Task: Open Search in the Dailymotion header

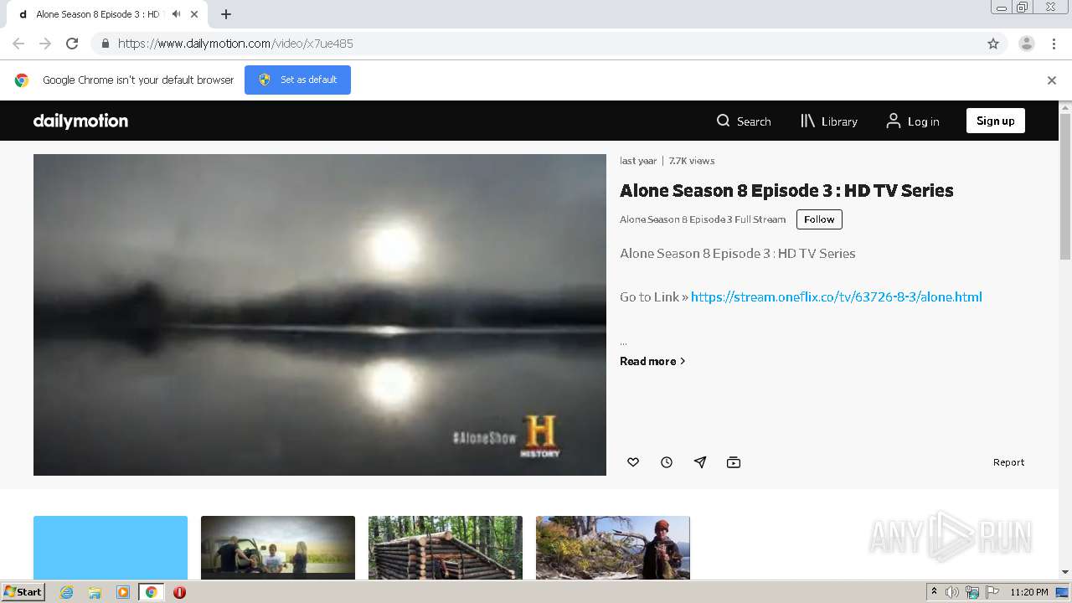Action: click(x=744, y=121)
